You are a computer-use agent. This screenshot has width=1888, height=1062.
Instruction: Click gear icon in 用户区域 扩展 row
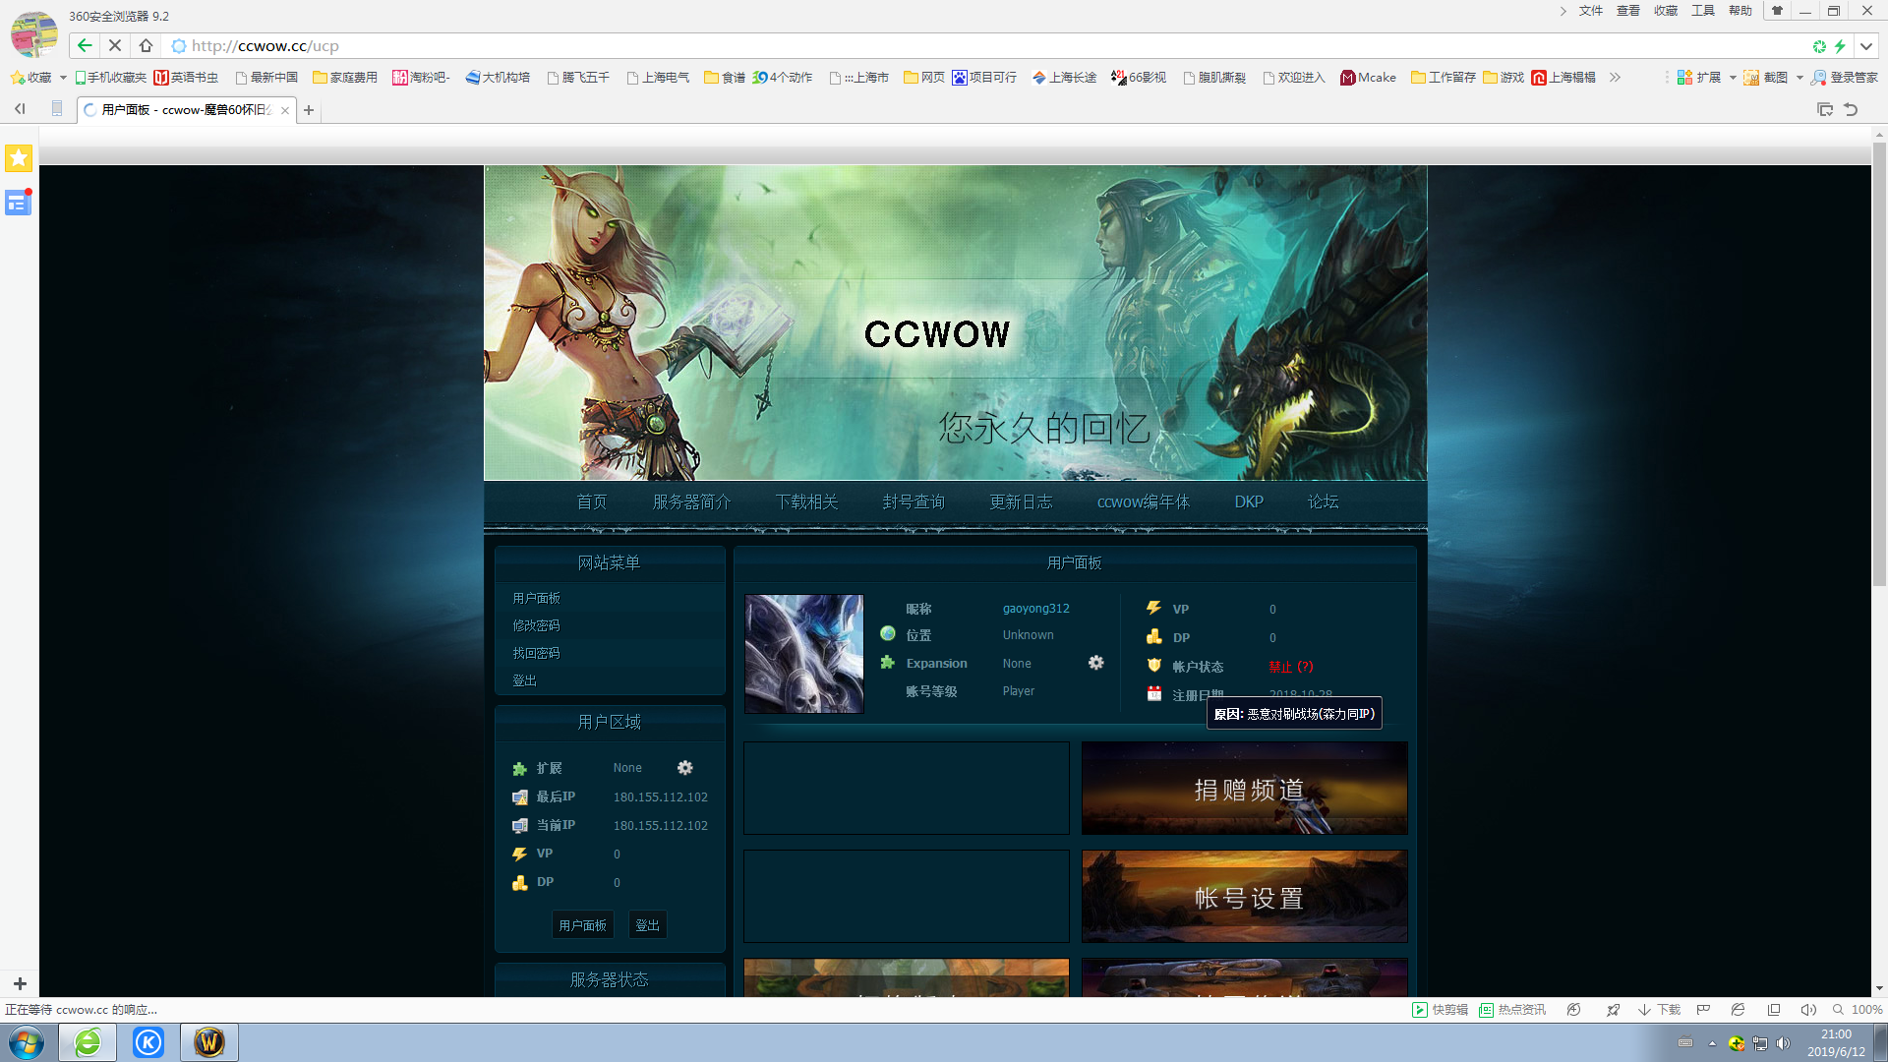685,767
